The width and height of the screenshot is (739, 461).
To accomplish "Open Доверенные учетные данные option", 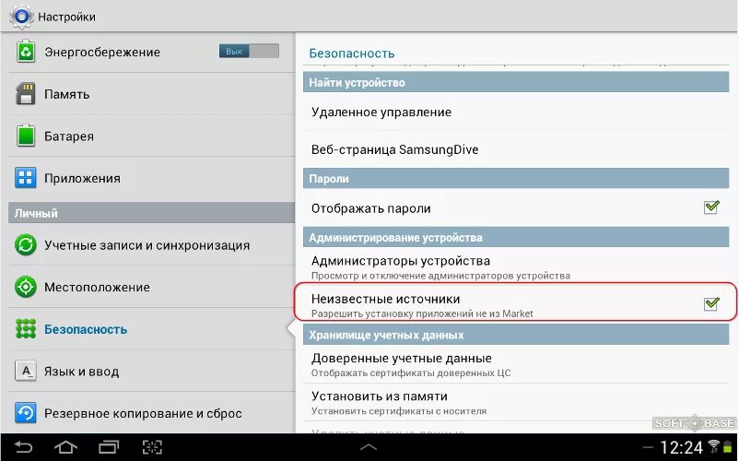I will [x=516, y=364].
